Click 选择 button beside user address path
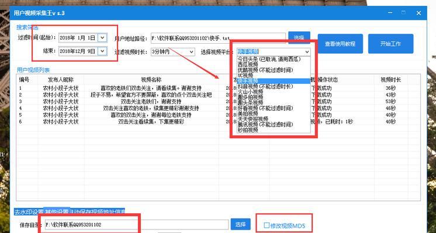The height and width of the screenshot is (233, 436). (299, 38)
